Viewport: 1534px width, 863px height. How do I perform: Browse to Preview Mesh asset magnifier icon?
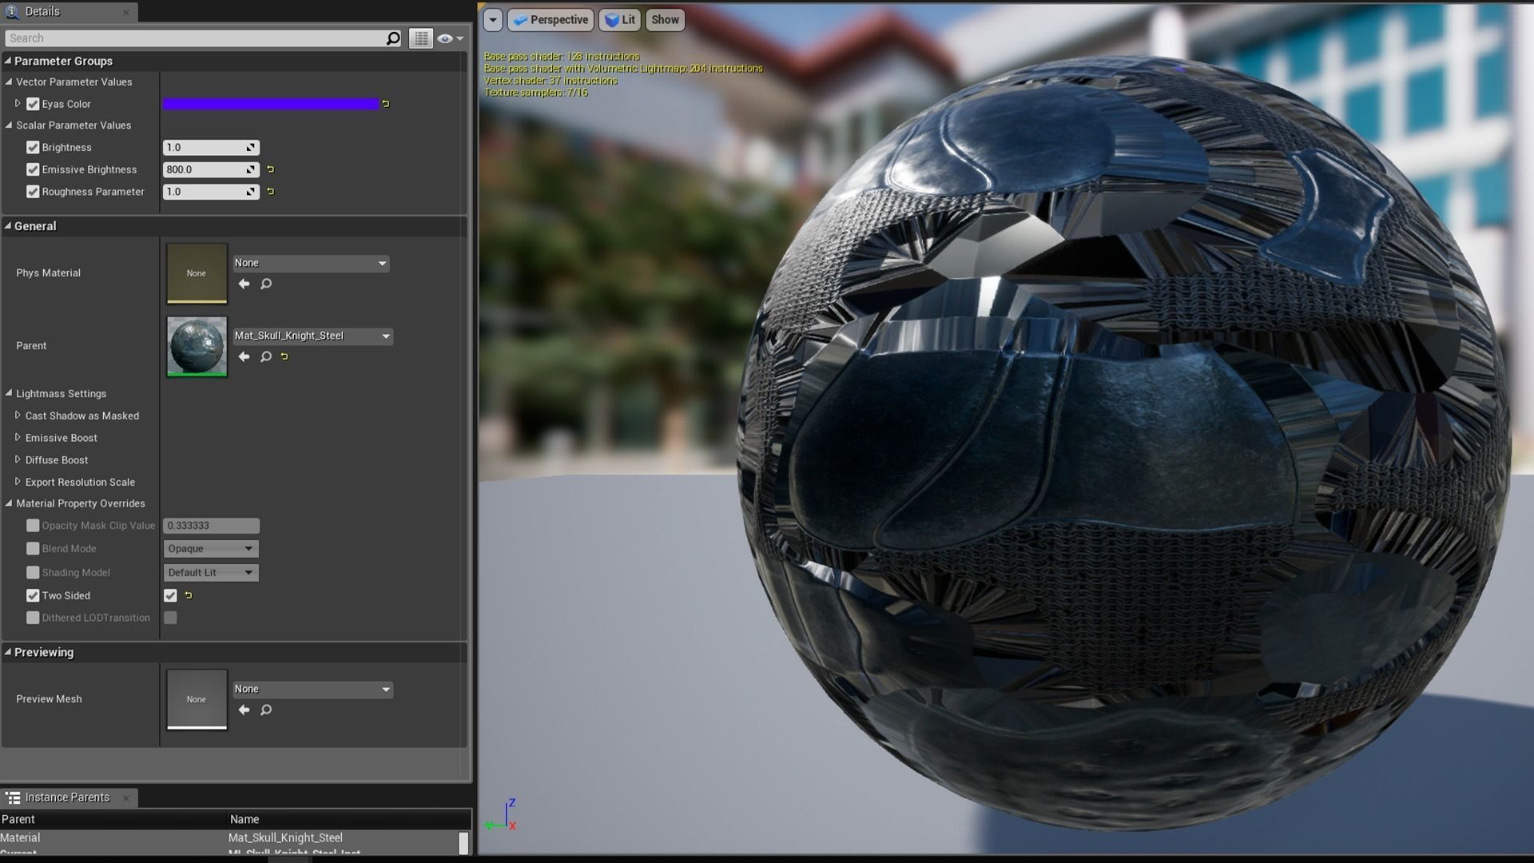coord(266,710)
